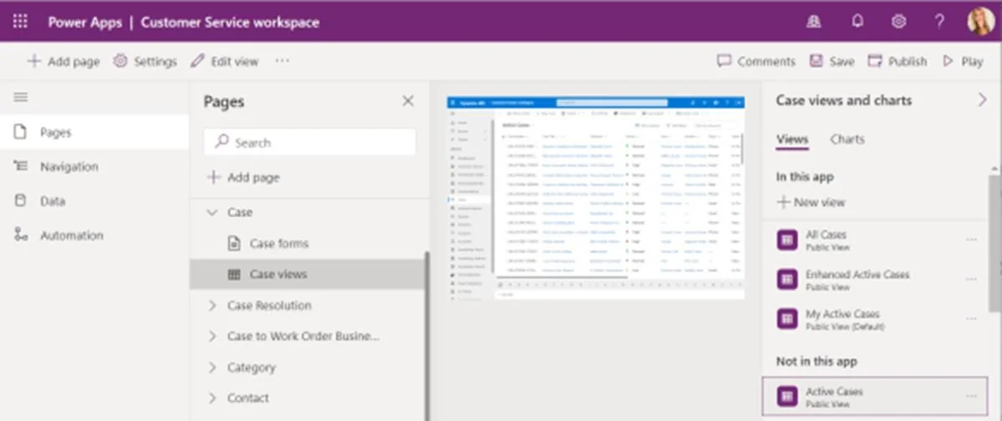Select Pages in the left rail
The width and height of the screenshot is (1002, 421).
tap(94, 132)
